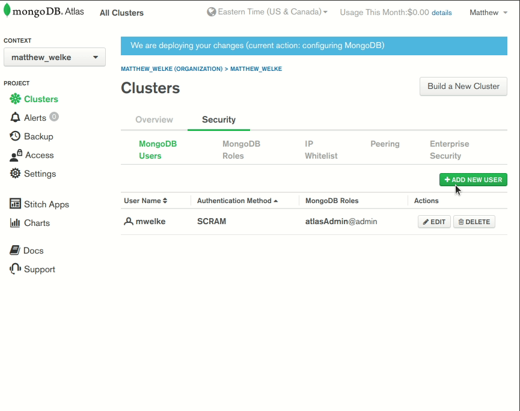Switch to the Overview tab
Screen dimensions: 520x411
(154, 120)
